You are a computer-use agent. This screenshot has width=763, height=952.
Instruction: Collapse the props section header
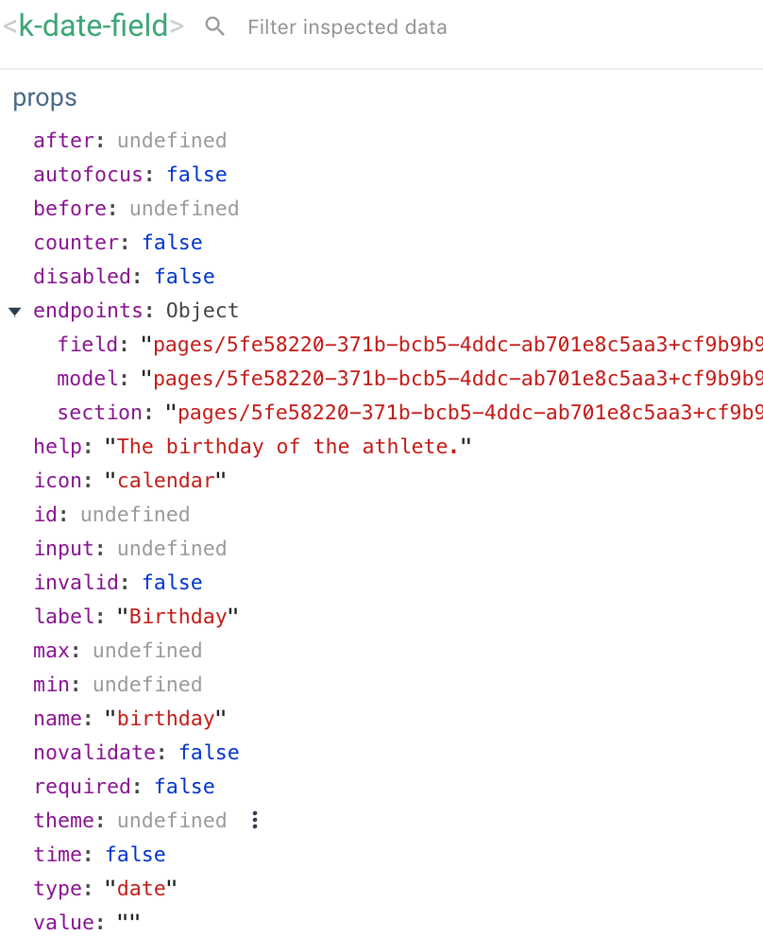coord(44,97)
